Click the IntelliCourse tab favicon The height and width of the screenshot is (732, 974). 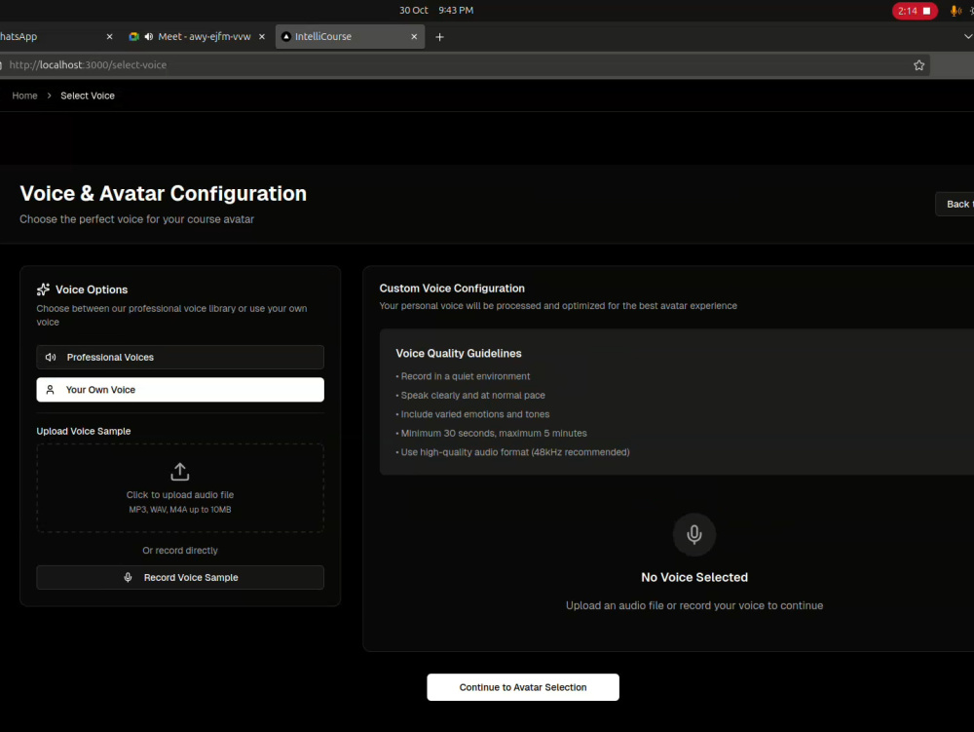(286, 37)
